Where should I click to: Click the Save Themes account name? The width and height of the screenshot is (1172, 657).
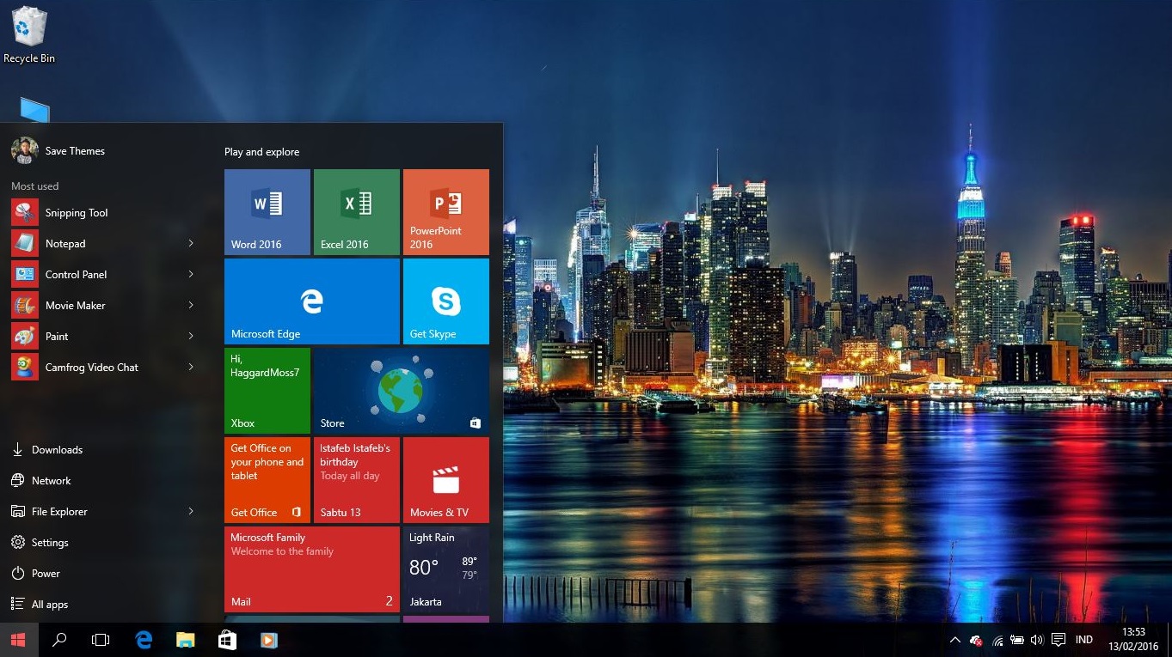click(75, 150)
